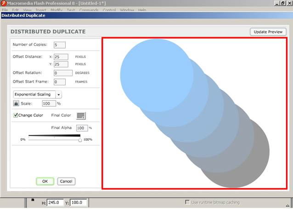Image resolution: width=293 pixels, height=209 pixels.
Task: Open the Help menu
Action: coord(142,10)
